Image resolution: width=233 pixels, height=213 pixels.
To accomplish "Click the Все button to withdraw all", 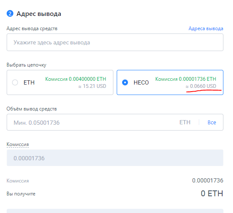I will [212, 123].
